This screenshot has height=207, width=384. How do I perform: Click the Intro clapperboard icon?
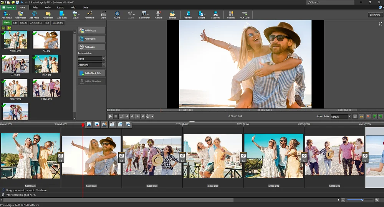[x=103, y=15]
